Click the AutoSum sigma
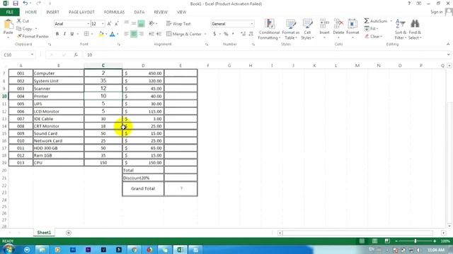This screenshot has height=254, width=453. pos(367,20)
